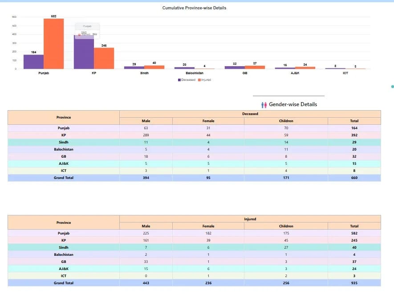This screenshot has width=394, height=294.
Task: Click the purple Deceased legend color square
Action: 179,80
